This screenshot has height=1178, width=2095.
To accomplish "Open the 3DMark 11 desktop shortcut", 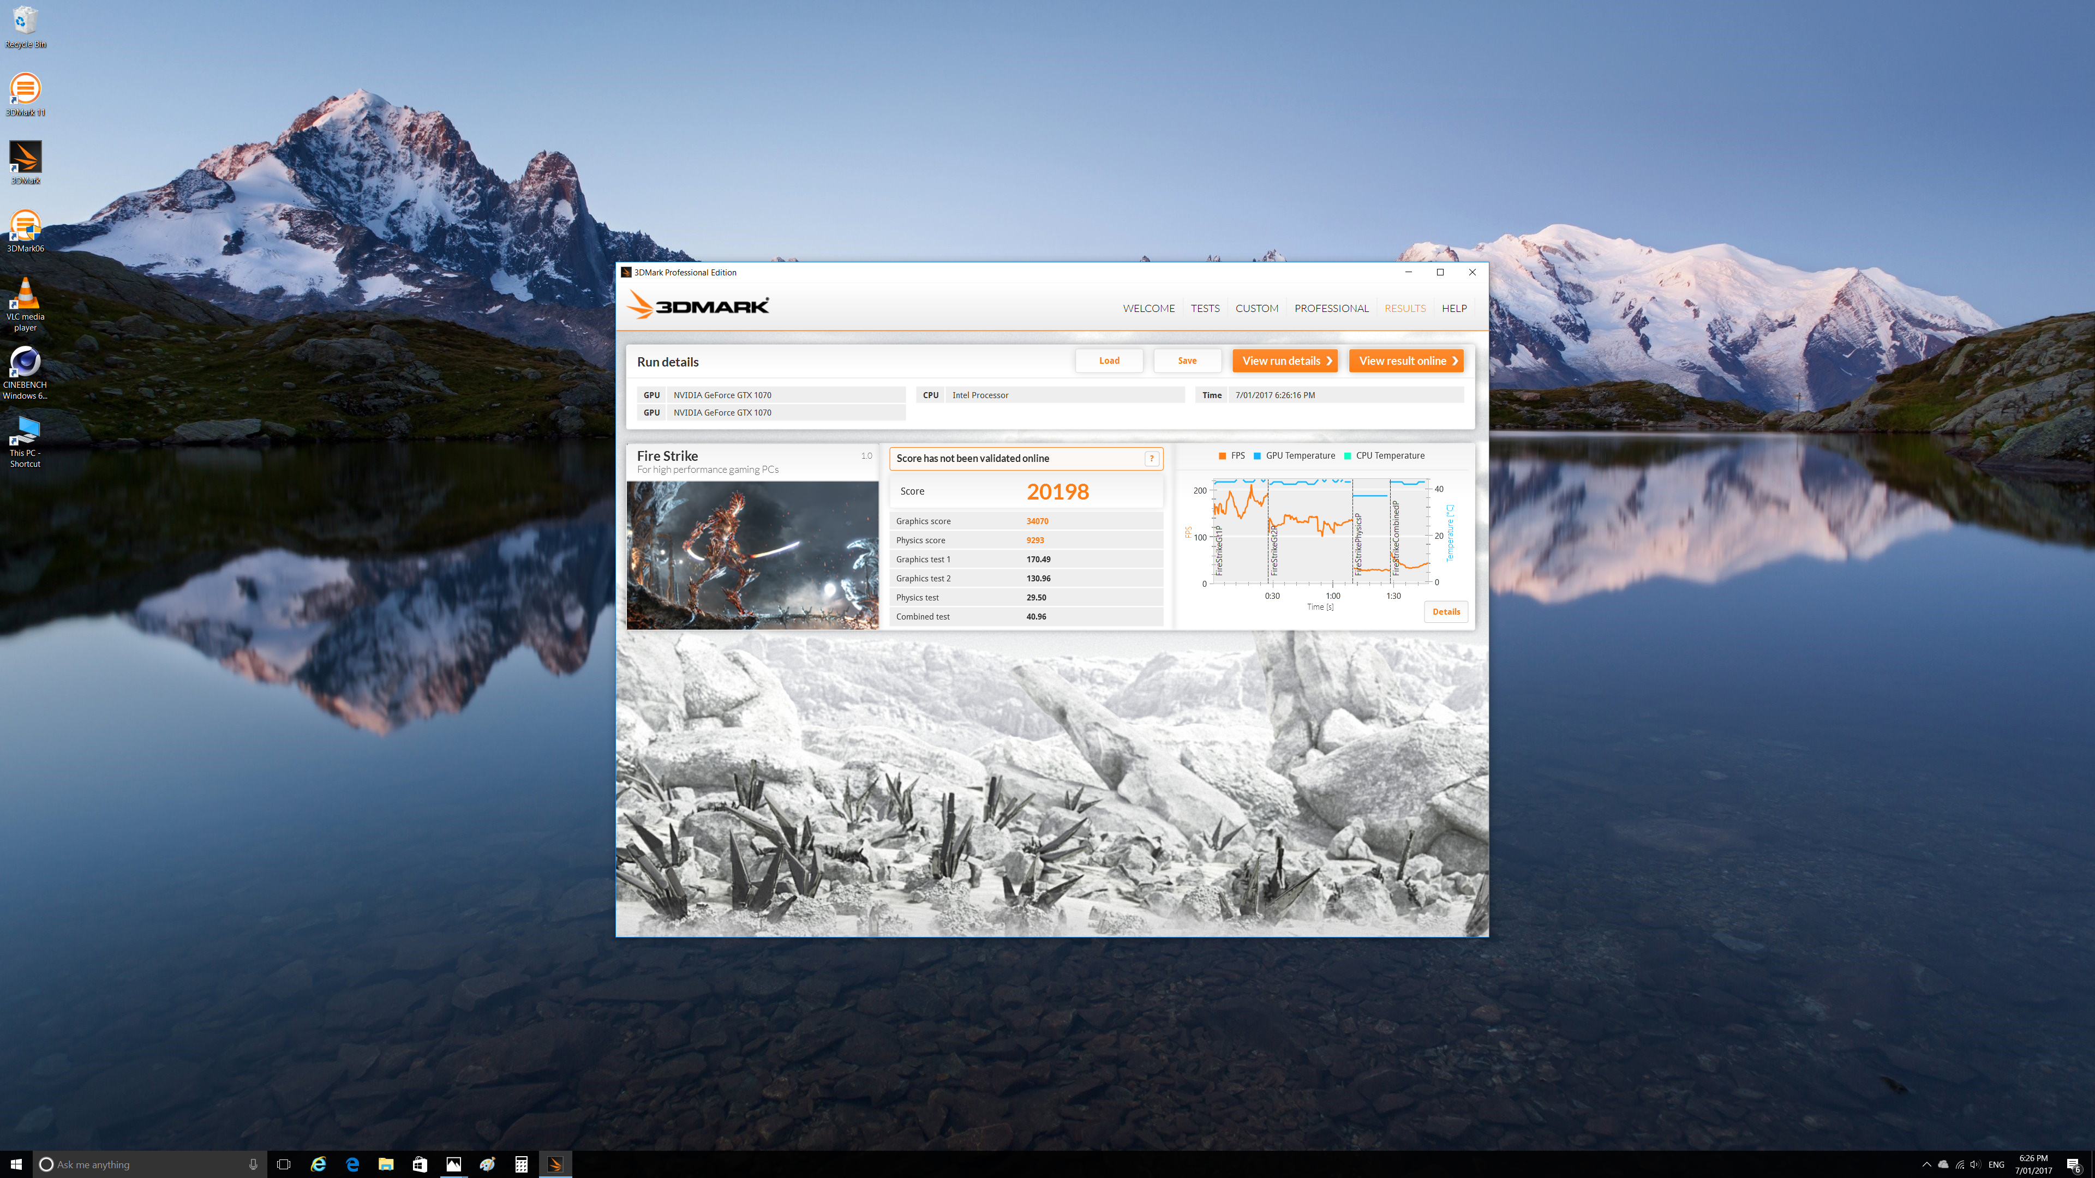I will (x=25, y=94).
